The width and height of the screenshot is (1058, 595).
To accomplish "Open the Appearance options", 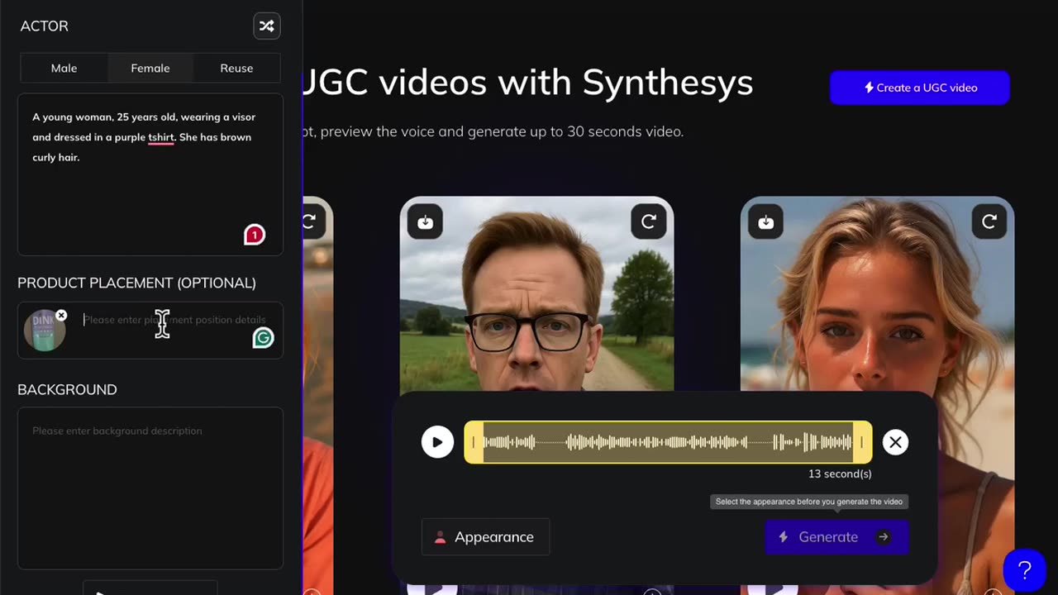I will pyautogui.click(x=485, y=537).
